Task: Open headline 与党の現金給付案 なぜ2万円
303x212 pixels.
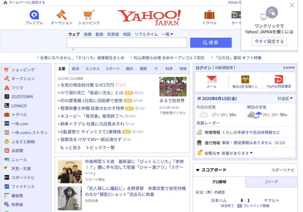Action: point(87,85)
